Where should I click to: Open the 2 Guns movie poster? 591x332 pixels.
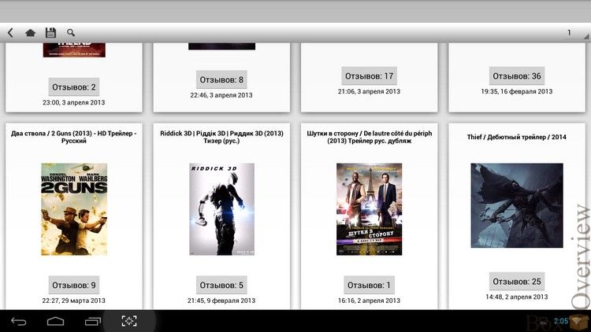click(x=74, y=209)
